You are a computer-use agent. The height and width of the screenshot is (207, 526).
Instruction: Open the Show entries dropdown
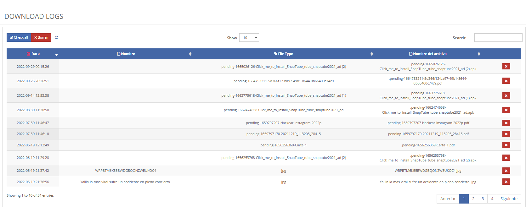[x=249, y=38]
